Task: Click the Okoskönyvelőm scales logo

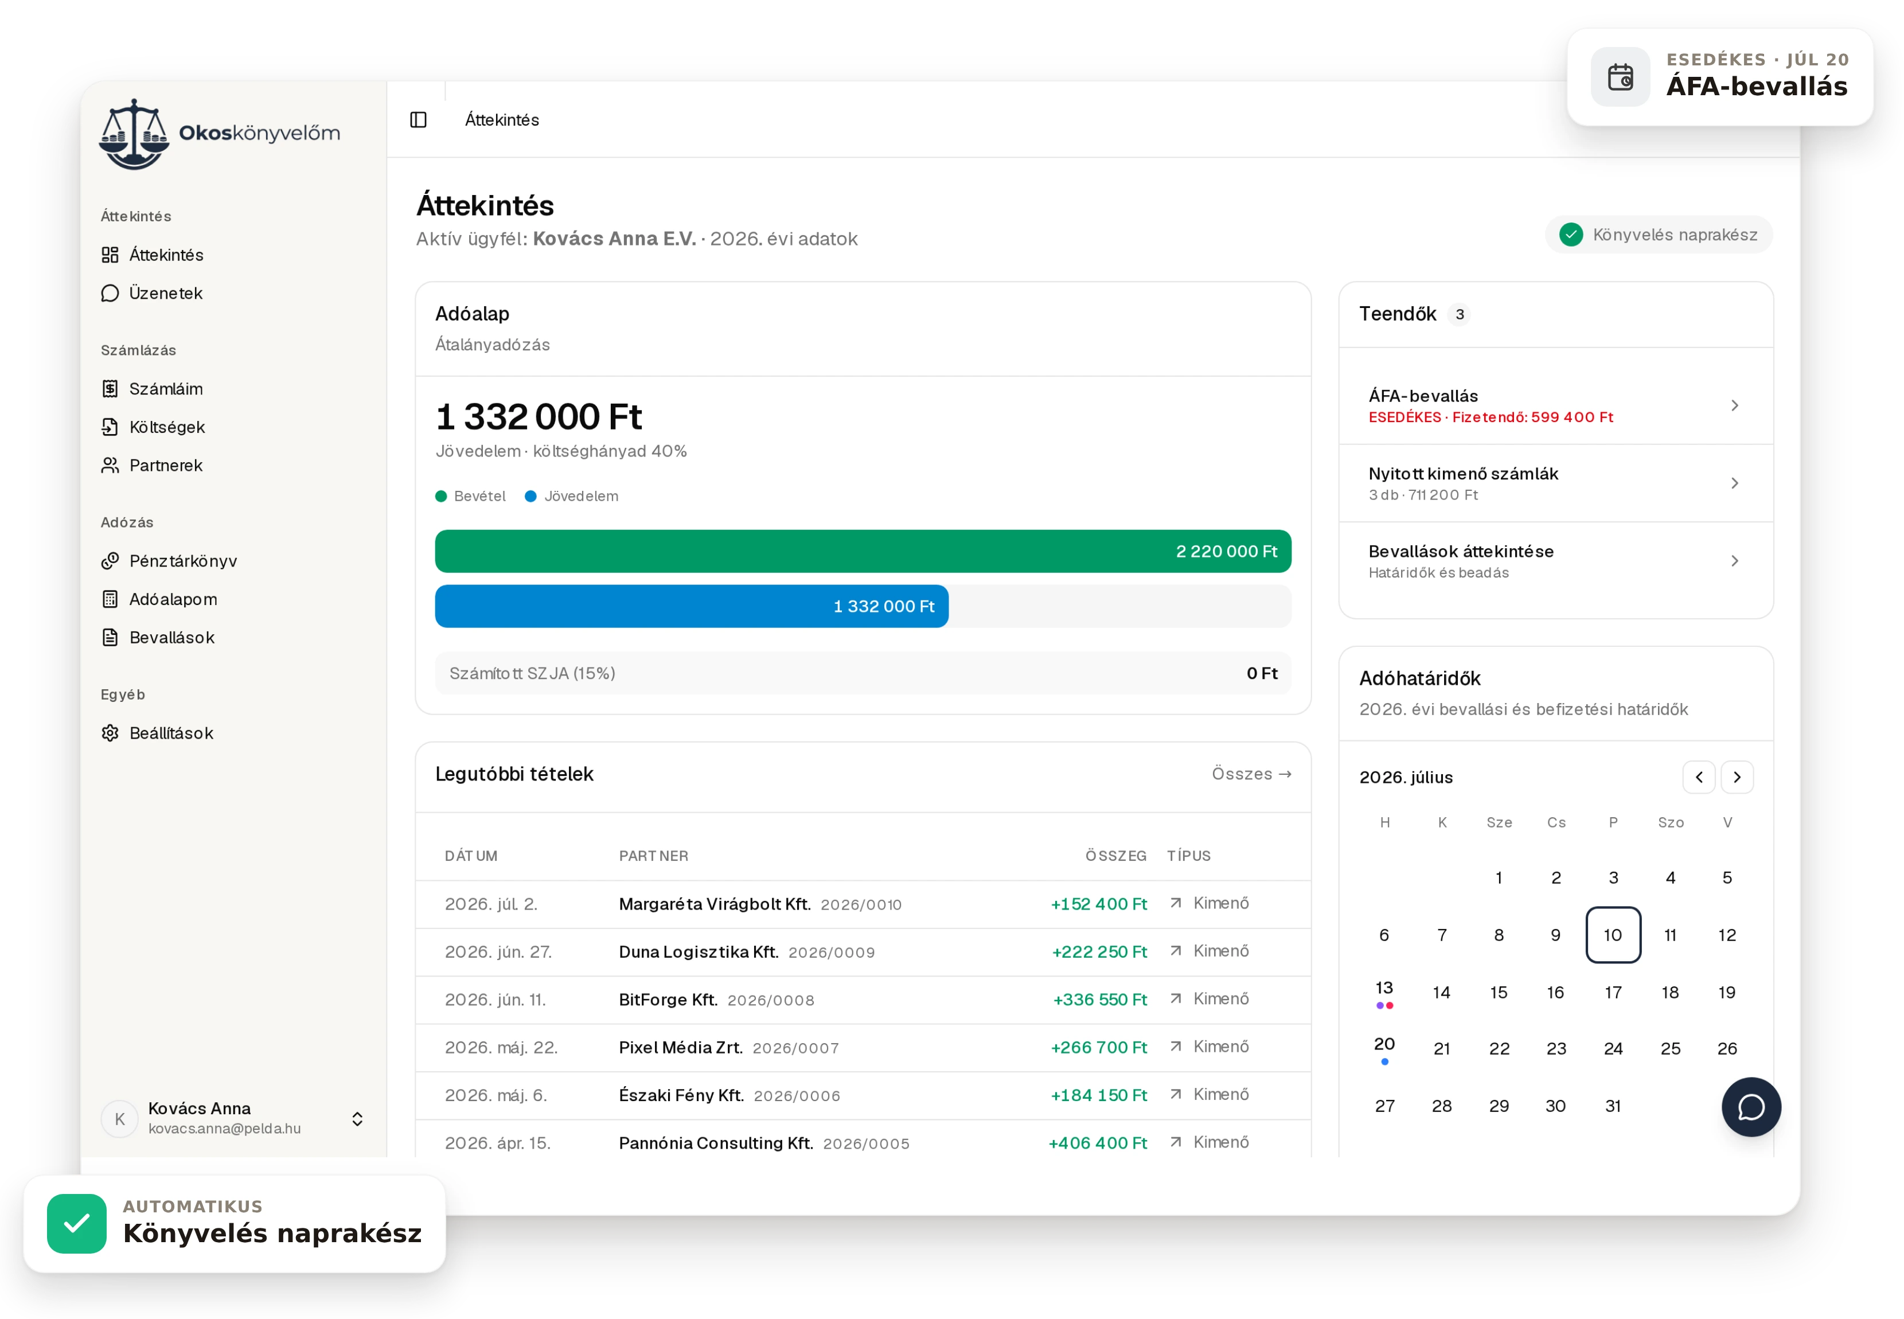Action: pos(134,134)
